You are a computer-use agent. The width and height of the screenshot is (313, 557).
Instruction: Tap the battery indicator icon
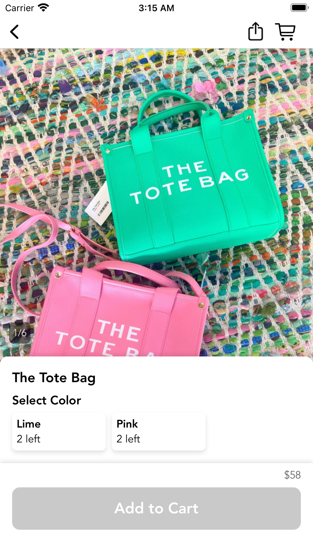coord(299,8)
